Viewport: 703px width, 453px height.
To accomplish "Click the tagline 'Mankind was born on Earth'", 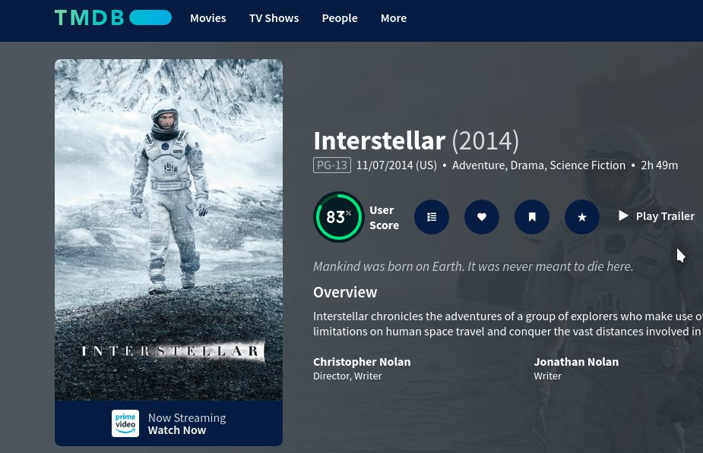I will 473,266.
